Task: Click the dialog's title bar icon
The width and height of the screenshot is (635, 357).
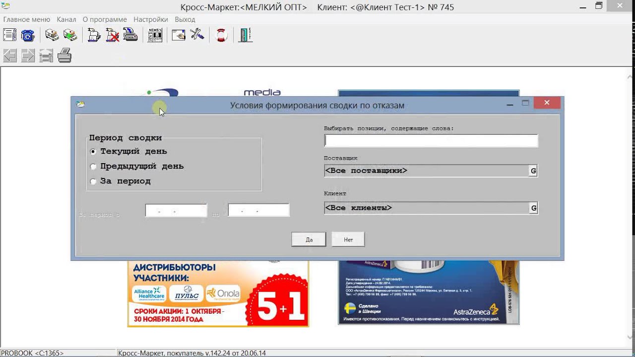Action: pos(80,104)
